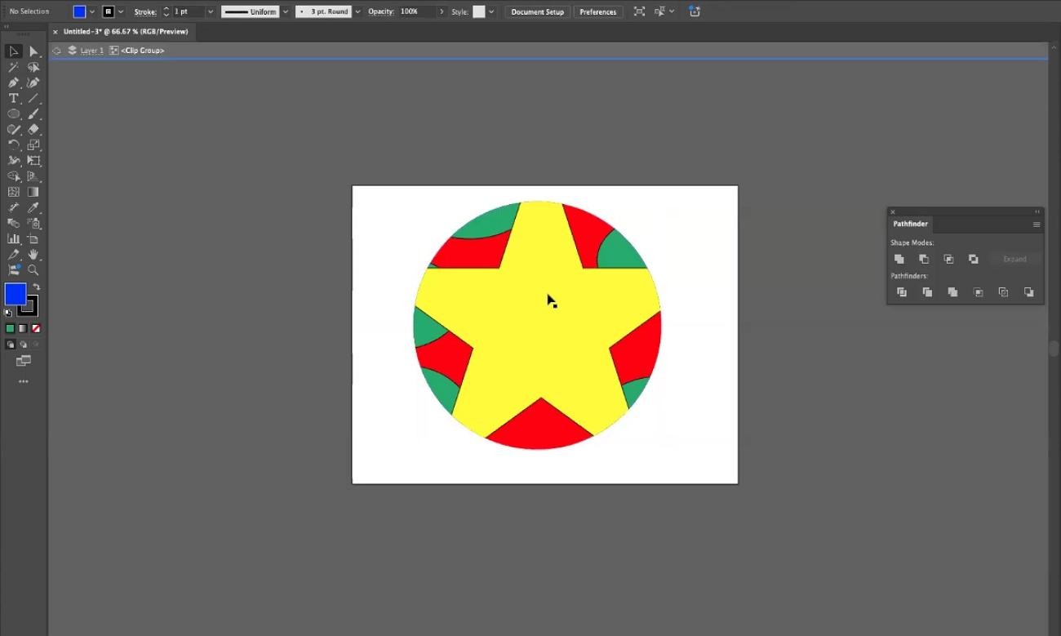
Task: Select the Magic Wand tool
Action: tap(14, 67)
